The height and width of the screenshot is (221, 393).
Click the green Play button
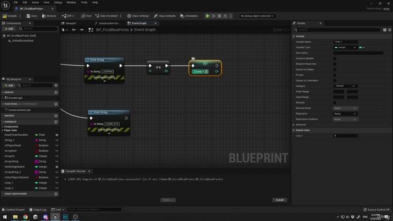(208, 16)
